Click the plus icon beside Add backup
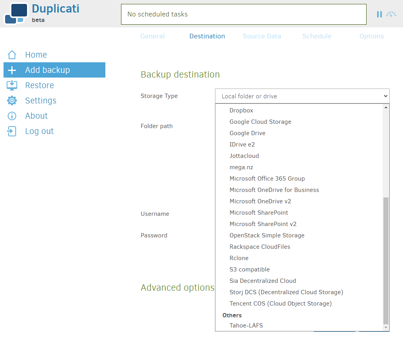 [12, 70]
